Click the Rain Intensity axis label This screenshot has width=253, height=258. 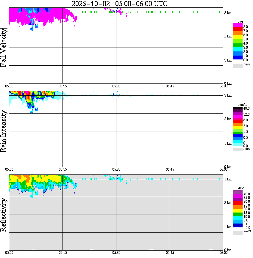[3, 131]
